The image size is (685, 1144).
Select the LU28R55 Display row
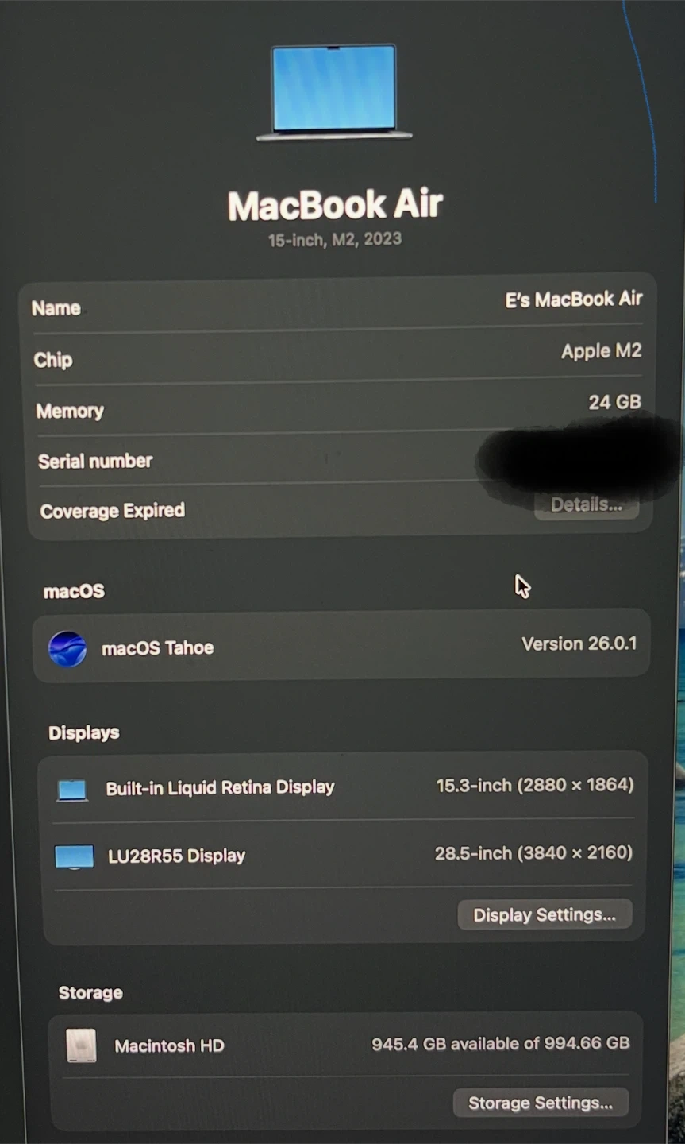(344, 855)
